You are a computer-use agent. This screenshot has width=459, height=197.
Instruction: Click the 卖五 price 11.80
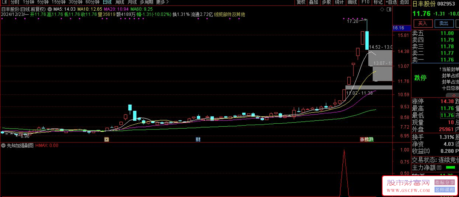click(447, 33)
